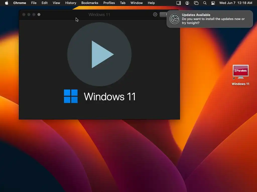Viewport: 257px width, 192px height.
Task: Open Spotlight search magnifier icon
Action: coord(205,3)
